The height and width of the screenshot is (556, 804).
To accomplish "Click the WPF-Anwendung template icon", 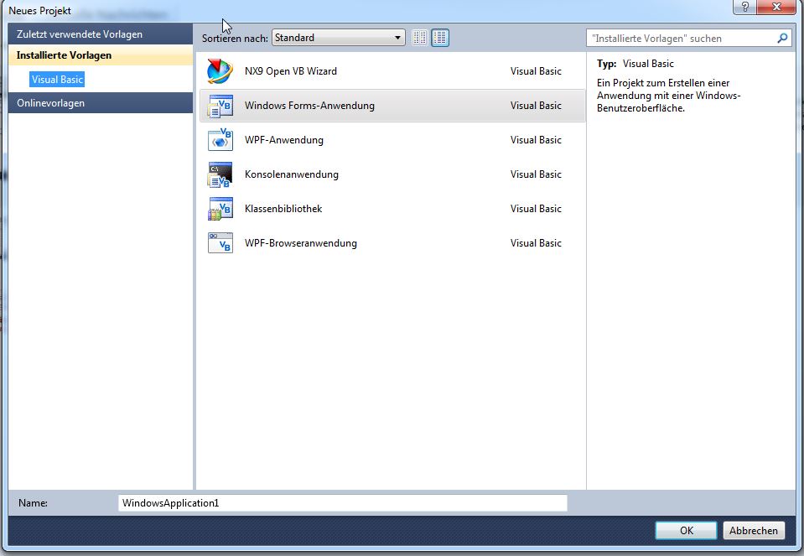I will 220,140.
